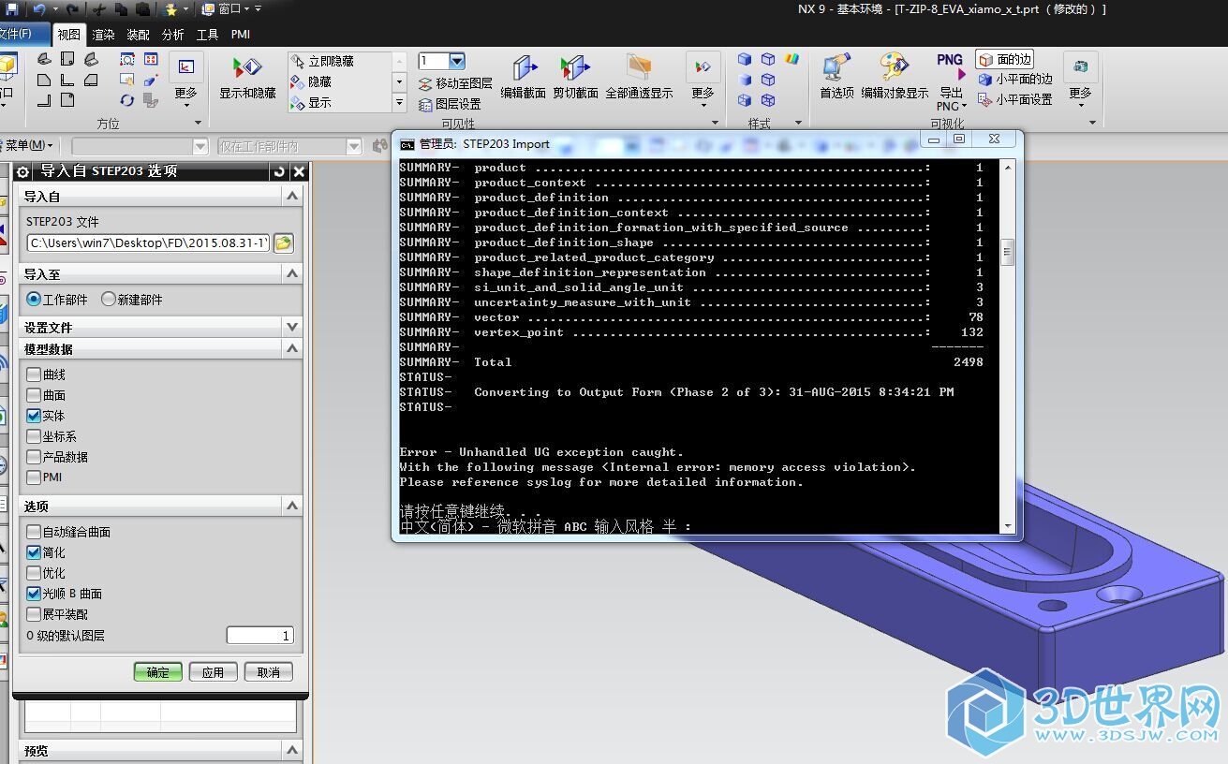Enable the 曲面 checkbox
Screen dimensions: 1228x764
(34, 395)
